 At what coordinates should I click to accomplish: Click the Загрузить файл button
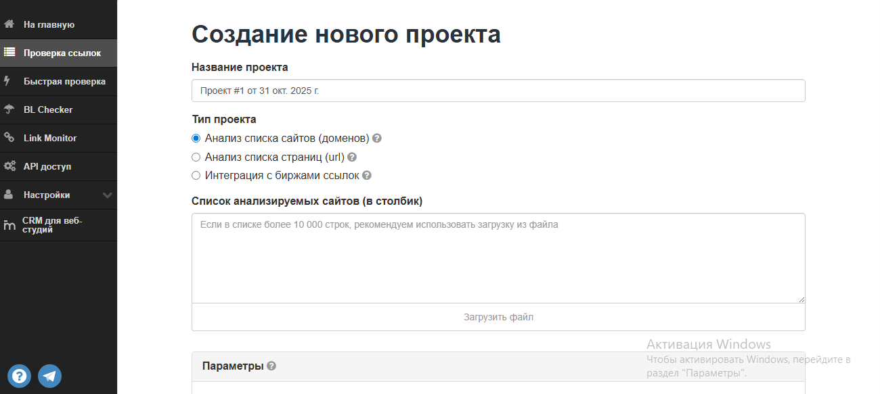click(x=499, y=317)
